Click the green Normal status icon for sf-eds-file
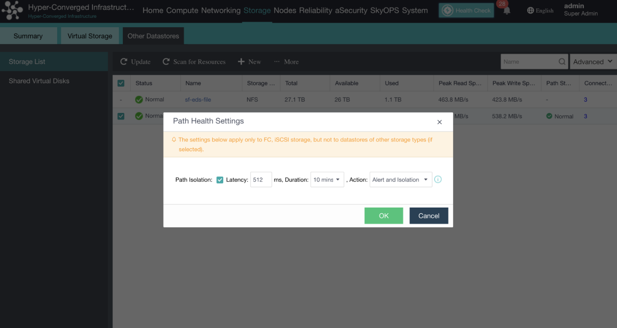 coord(139,100)
